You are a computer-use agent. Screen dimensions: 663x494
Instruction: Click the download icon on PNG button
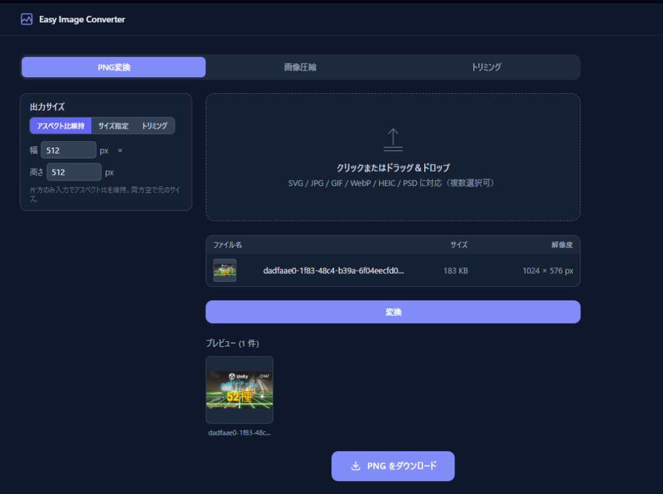(355, 466)
